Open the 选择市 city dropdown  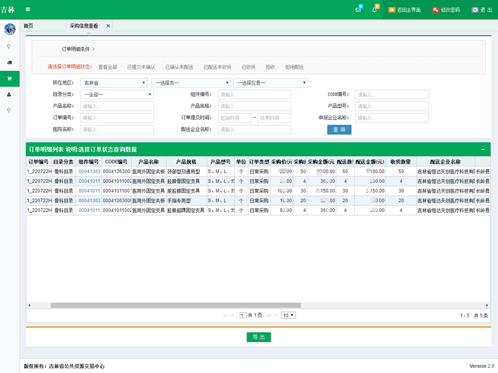(191, 83)
